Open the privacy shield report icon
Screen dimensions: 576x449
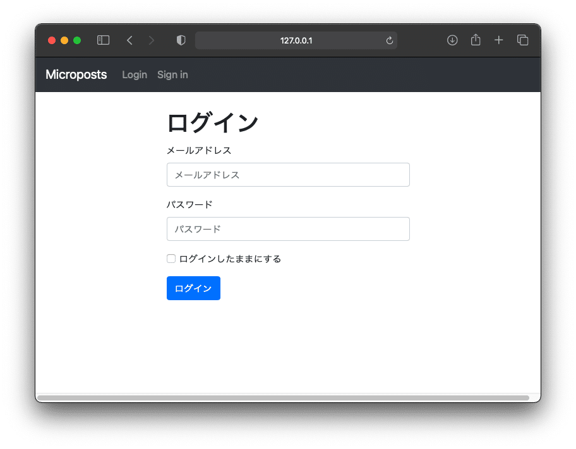pos(181,40)
